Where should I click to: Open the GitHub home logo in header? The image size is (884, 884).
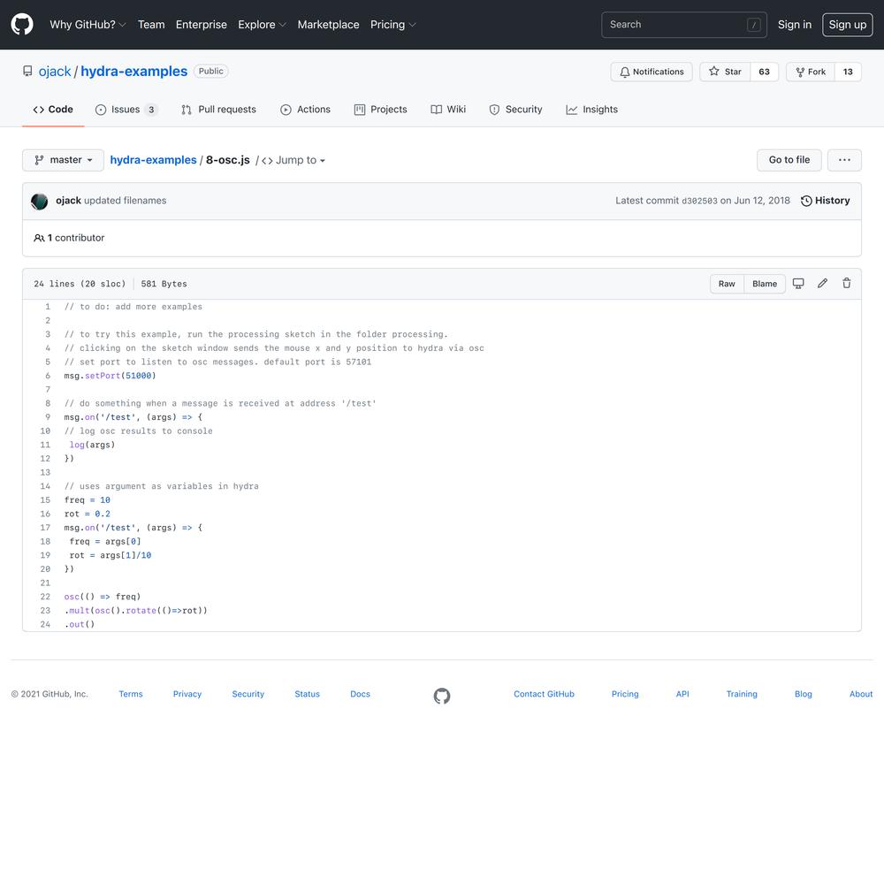coord(22,25)
